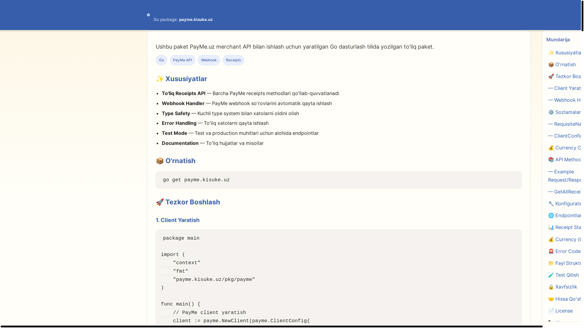This screenshot has height=328, width=584.
Task: Select the PayMe API tag chip
Action: click(x=182, y=60)
